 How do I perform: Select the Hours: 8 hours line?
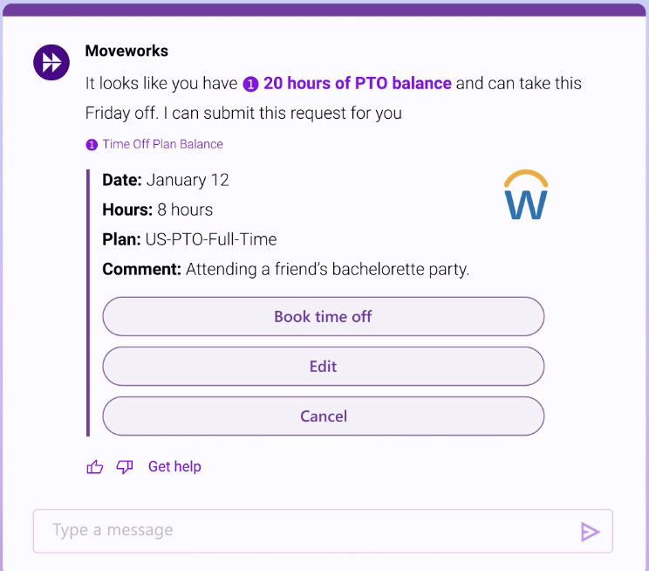[x=157, y=210]
